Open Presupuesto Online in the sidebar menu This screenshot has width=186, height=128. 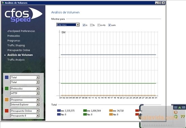tap(19, 50)
